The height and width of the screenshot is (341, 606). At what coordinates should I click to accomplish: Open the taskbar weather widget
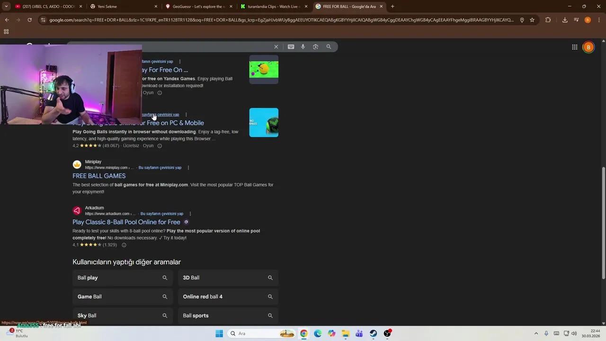(16, 333)
